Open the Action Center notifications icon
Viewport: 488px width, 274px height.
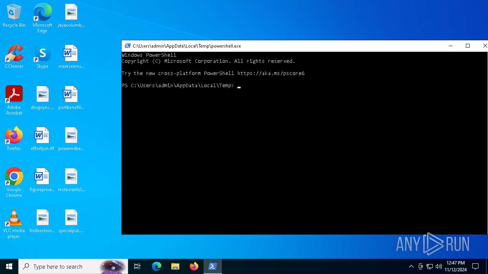tap(475, 266)
